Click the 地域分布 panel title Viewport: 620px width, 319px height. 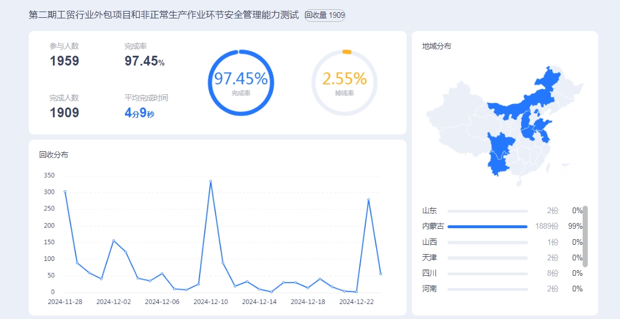coord(437,46)
